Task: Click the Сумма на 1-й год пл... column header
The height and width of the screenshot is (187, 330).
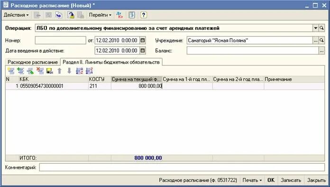Action: tap(187, 79)
